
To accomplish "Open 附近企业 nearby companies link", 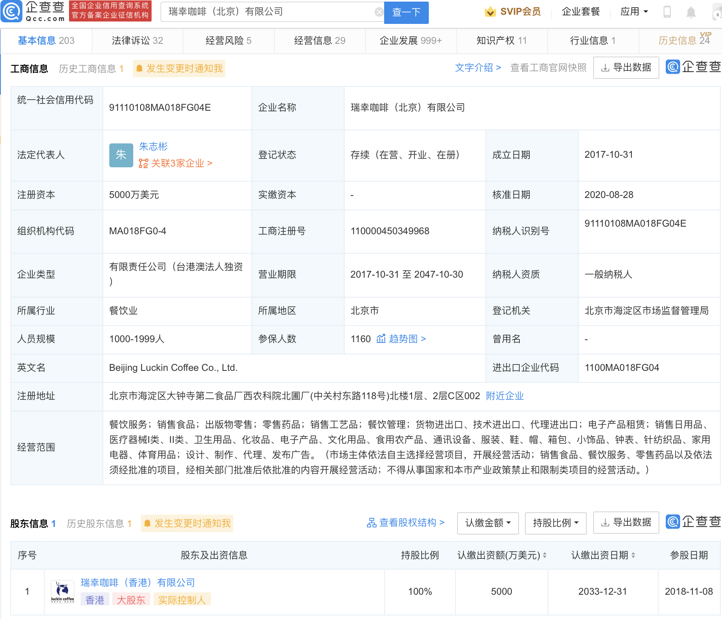I will [x=505, y=396].
